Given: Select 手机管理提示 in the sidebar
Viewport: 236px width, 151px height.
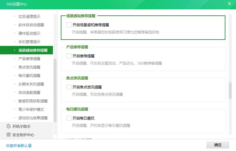Looking at the screenshot, I should (x=29, y=42).
